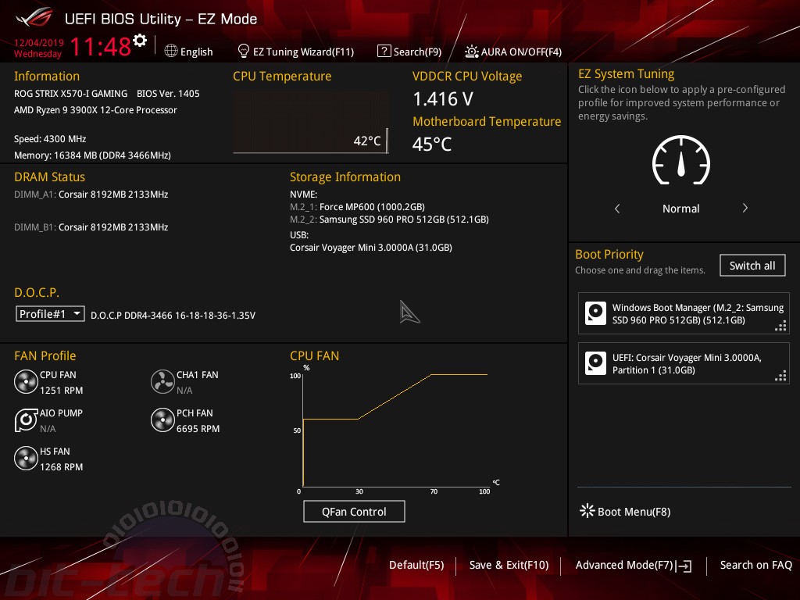Viewport: 800px width, 600px height.
Task: Click the Corsair Voyager boot disk icon
Action: point(595,363)
